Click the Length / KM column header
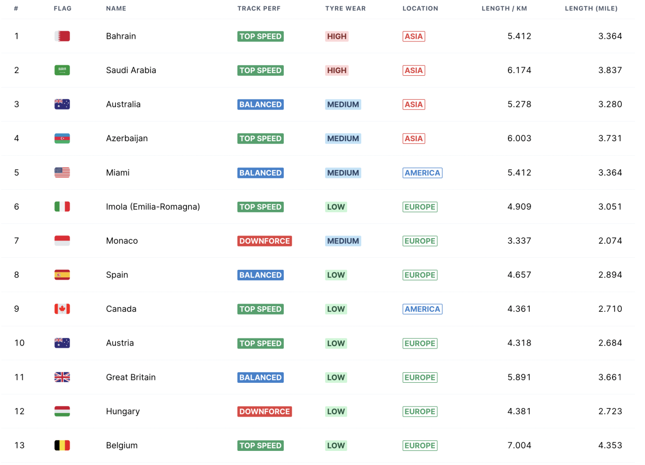 coord(504,9)
